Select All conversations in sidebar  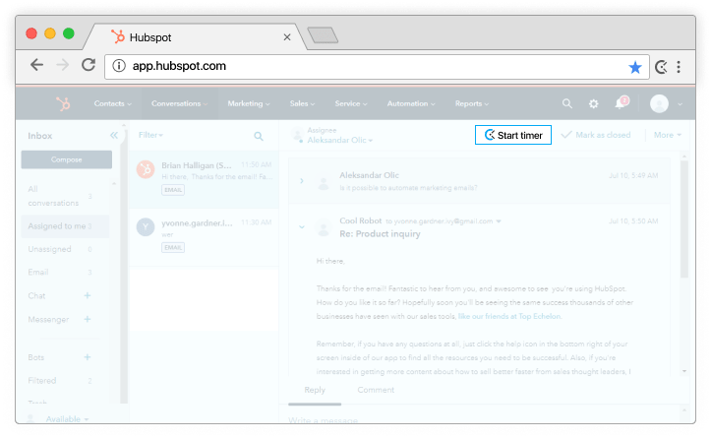coord(60,196)
